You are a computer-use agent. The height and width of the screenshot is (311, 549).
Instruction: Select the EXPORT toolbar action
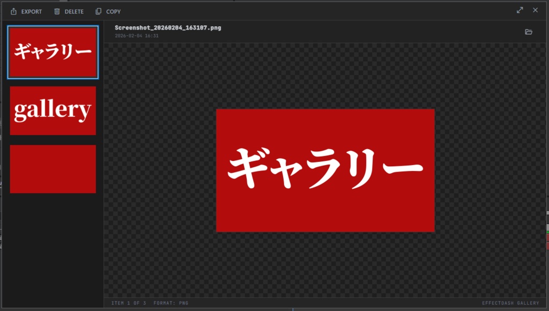coord(31,11)
